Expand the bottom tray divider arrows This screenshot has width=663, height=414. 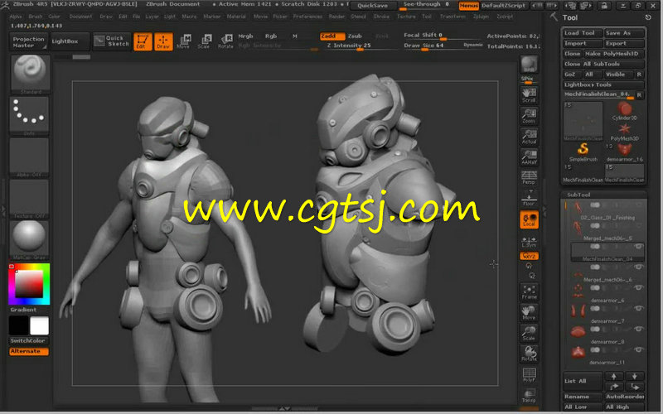pyautogui.click(x=284, y=408)
